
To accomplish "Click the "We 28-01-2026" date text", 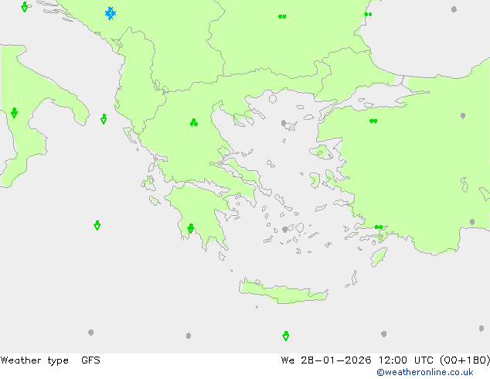I will [326, 360].
